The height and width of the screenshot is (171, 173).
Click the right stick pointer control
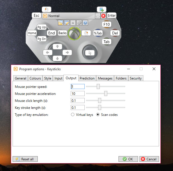coord(90,53)
